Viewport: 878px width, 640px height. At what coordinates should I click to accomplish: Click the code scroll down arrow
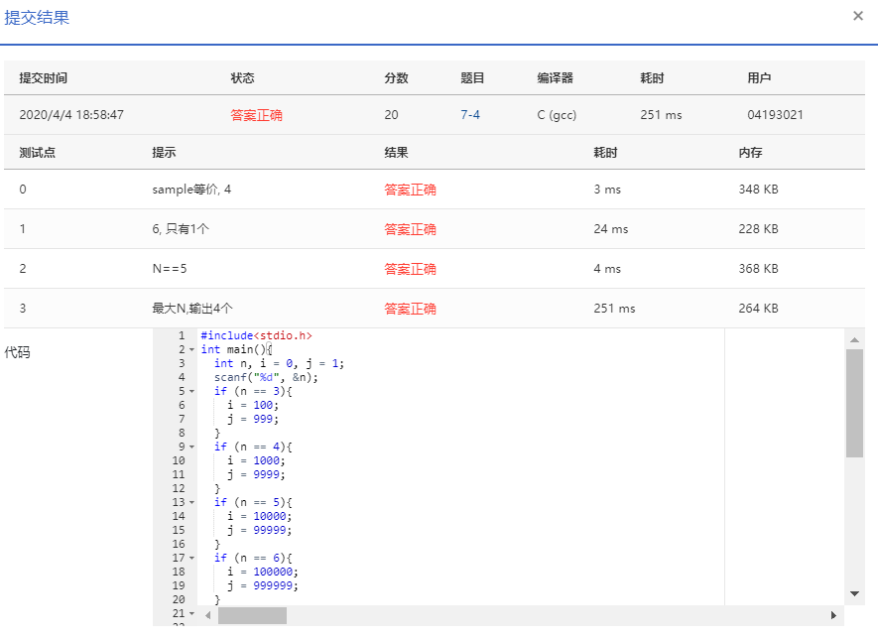[x=854, y=593]
